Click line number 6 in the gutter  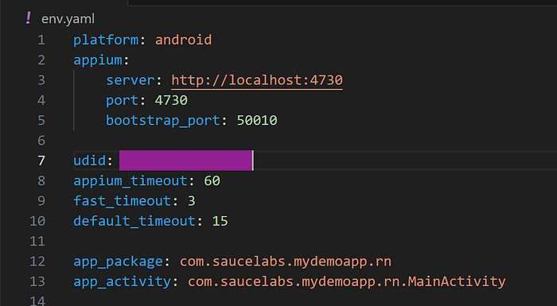pyautogui.click(x=41, y=141)
